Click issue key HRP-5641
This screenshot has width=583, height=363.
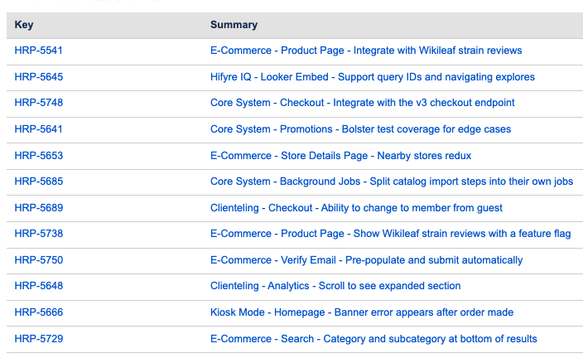tap(39, 129)
